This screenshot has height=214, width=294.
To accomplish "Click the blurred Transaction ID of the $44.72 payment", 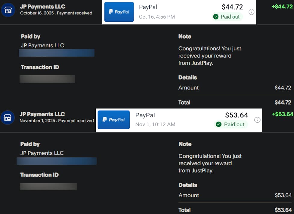I will [47, 79].
